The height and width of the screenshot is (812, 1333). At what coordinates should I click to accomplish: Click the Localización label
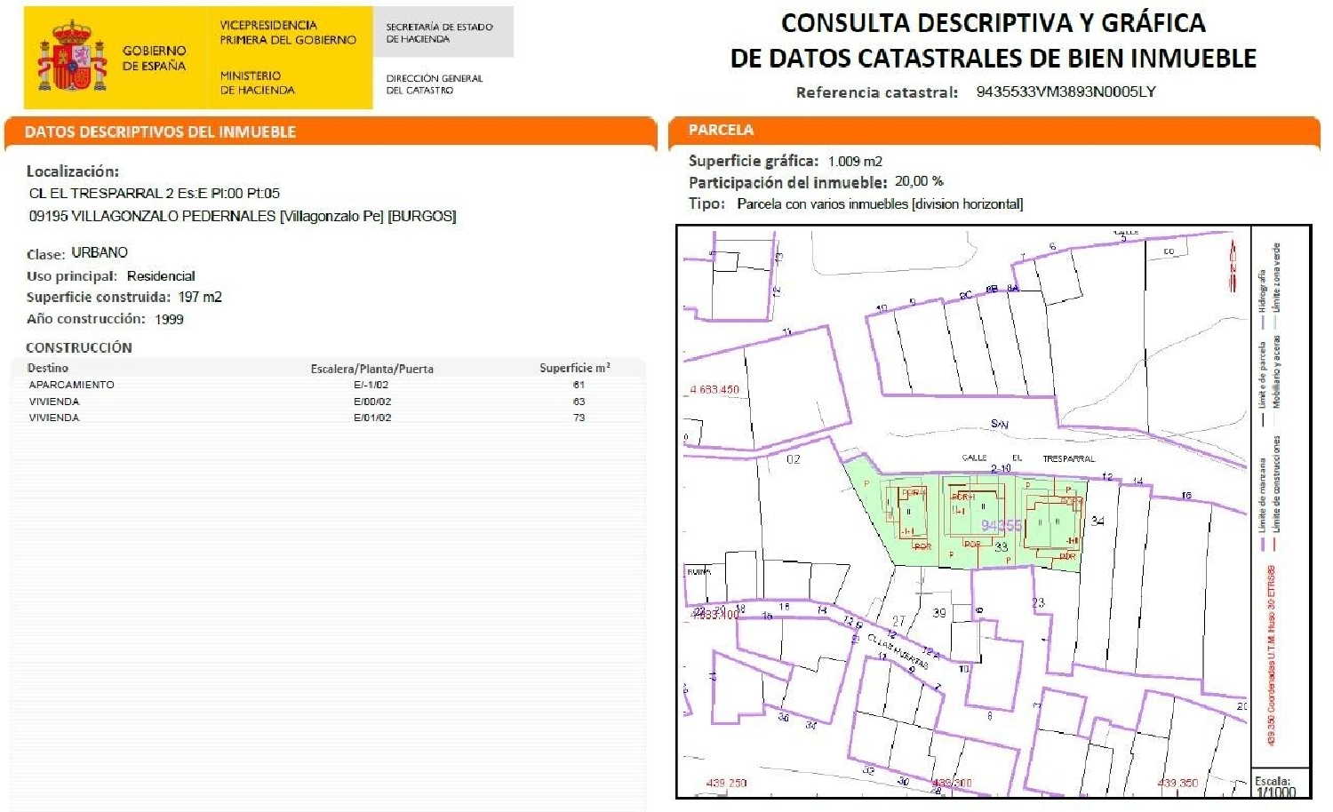(73, 171)
